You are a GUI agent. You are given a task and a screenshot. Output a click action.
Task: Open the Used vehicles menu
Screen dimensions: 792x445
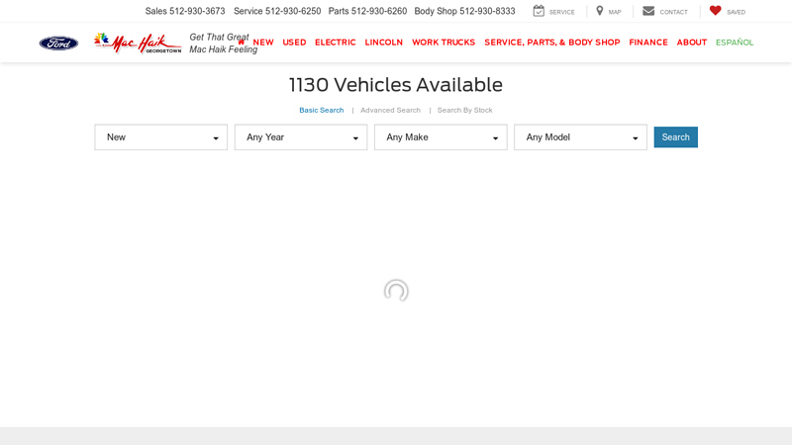294,43
